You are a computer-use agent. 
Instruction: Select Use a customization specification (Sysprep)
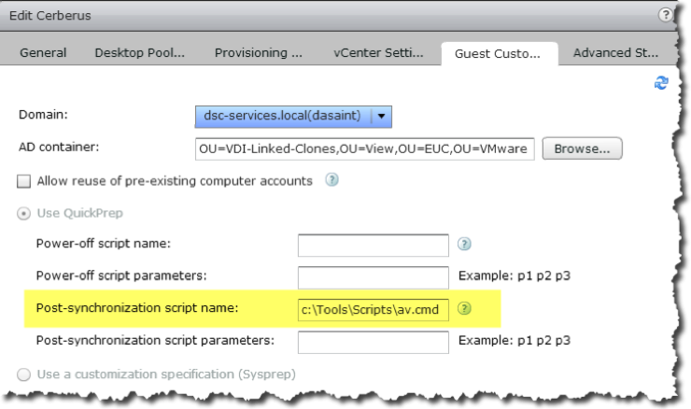click(x=23, y=374)
